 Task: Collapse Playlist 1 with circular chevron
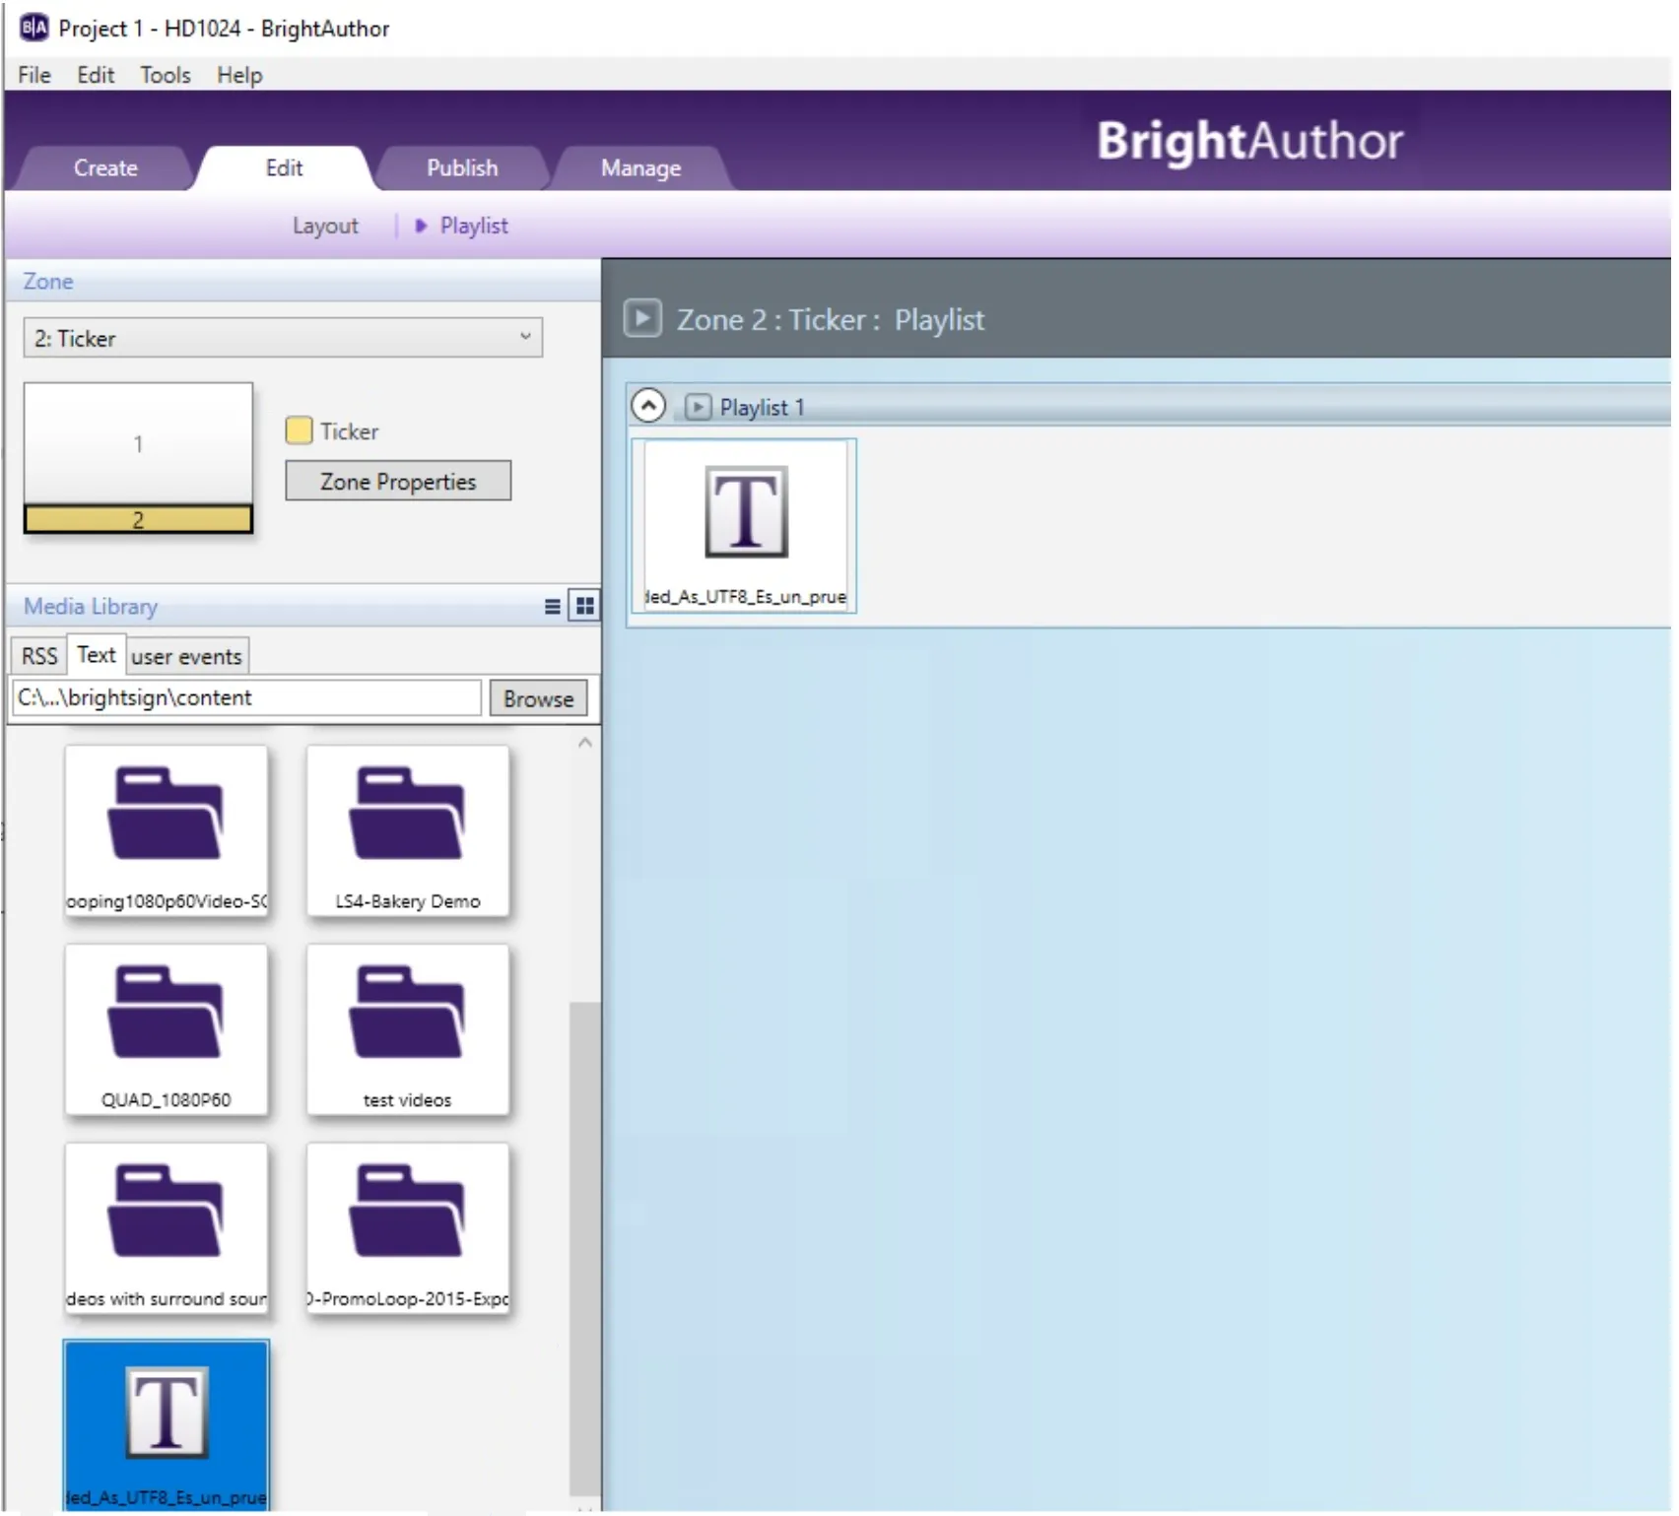648,406
